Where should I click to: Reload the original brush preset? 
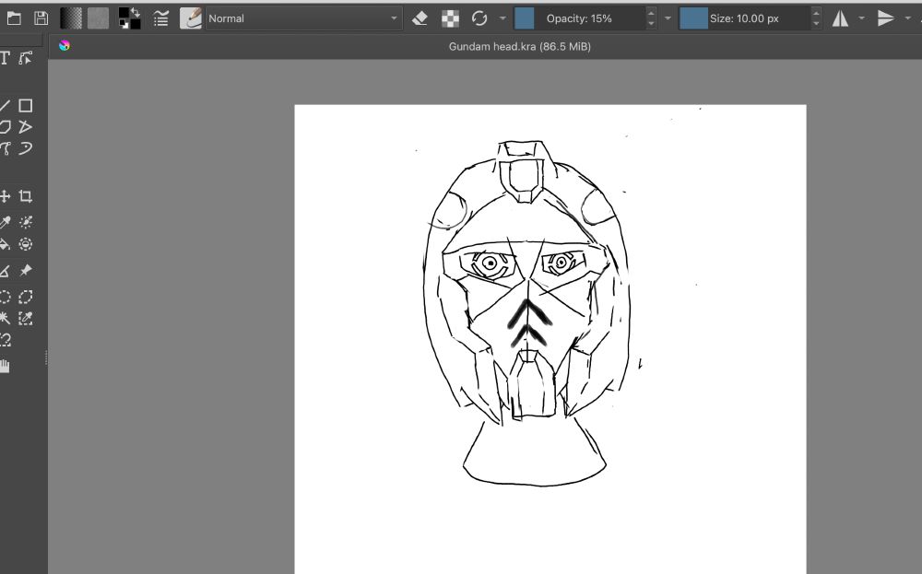[479, 18]
